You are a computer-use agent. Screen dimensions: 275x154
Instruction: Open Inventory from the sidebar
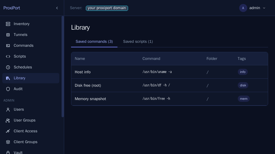tap(31, 24)
